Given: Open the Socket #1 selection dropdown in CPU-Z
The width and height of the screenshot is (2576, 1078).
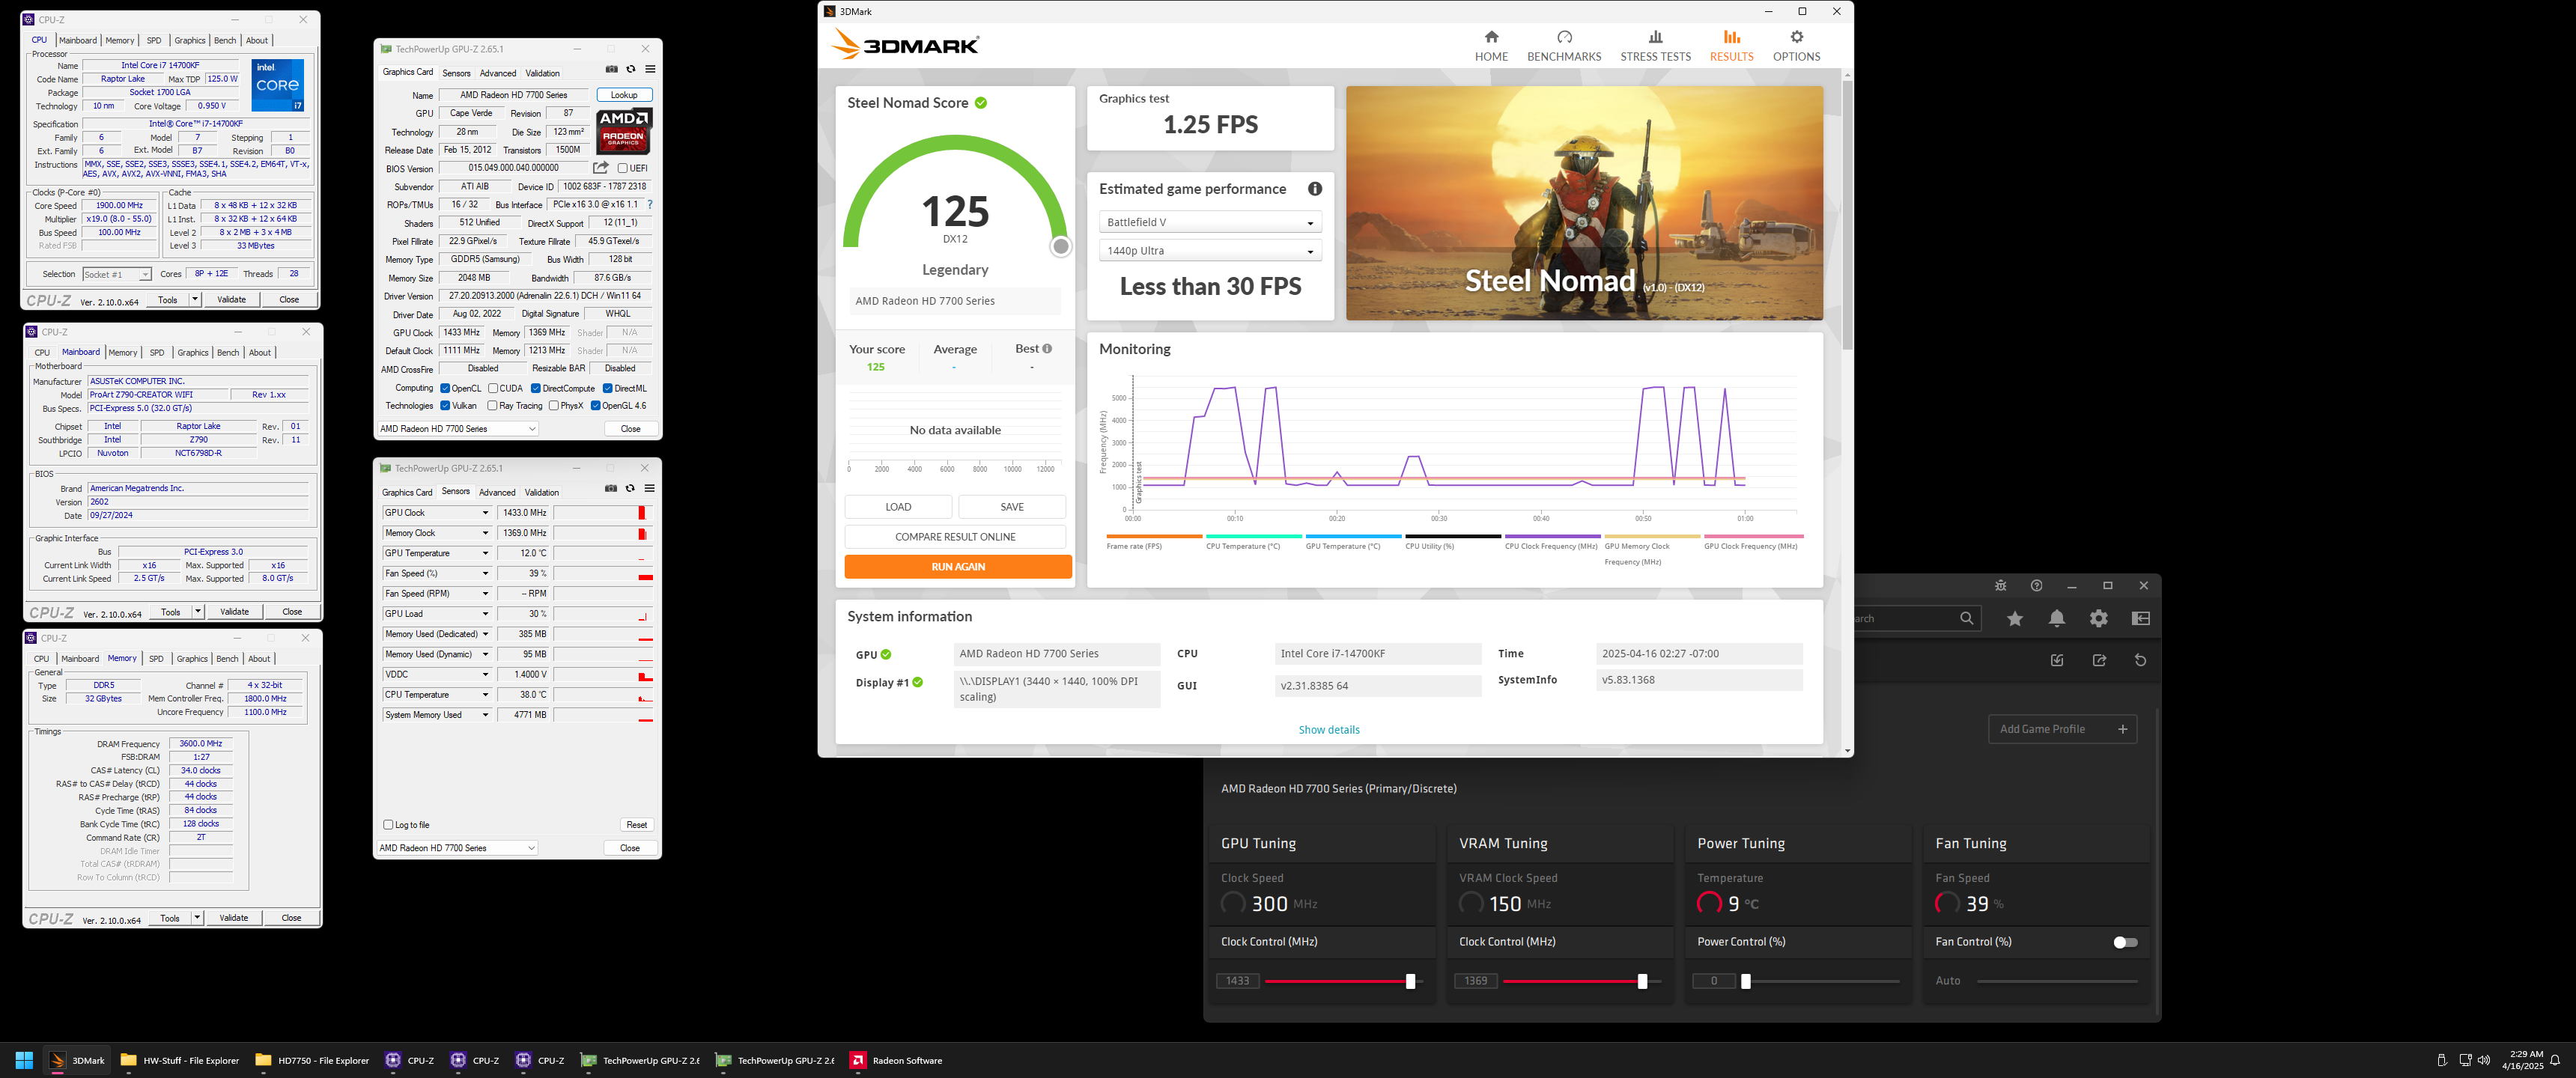Looking at the screenshot, I should (116, 274).
